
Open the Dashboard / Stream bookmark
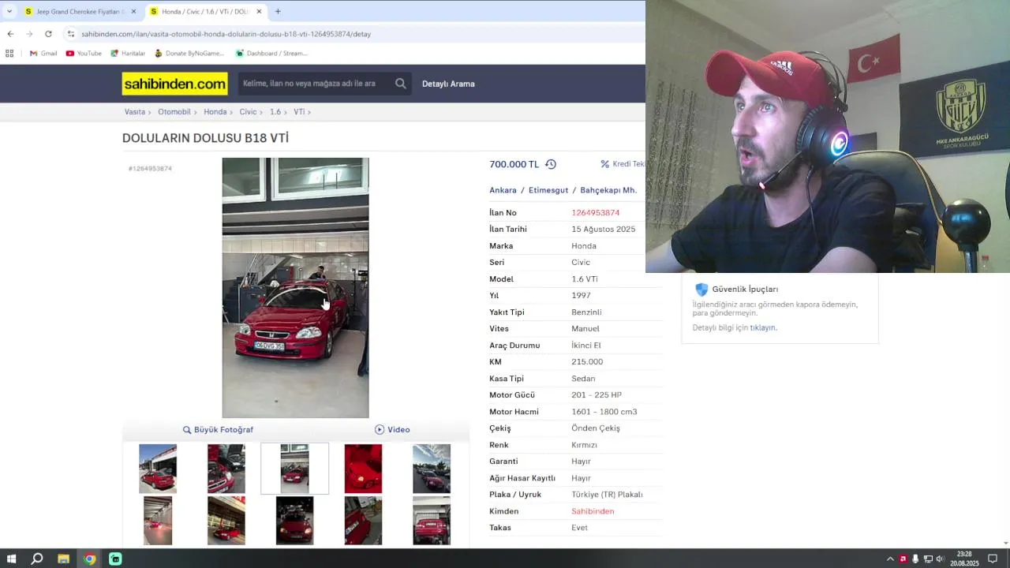[x=271, y=54]
